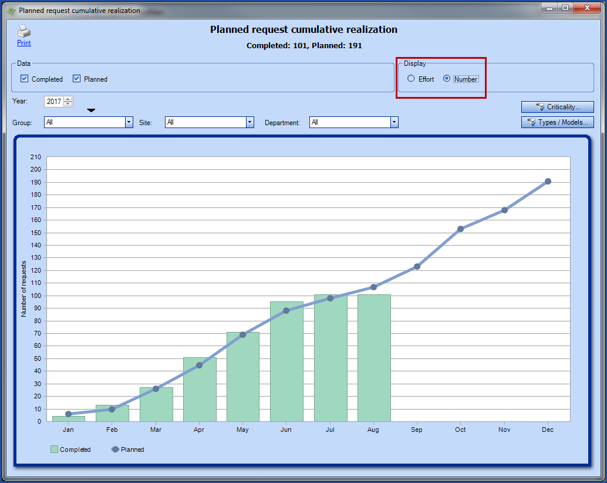
Task: Open the Group dropdown
Action: [129, 122]
